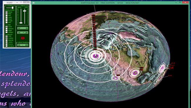Click the topmost red magnitude label in stack
Image resolution: width=191 pixels, height=108 pixels.
[93, 15]
